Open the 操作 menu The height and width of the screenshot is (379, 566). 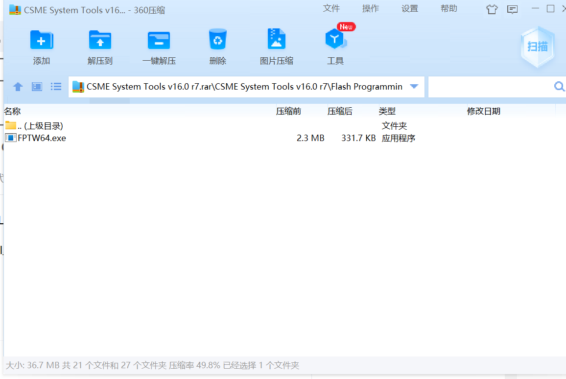point(370,9)
